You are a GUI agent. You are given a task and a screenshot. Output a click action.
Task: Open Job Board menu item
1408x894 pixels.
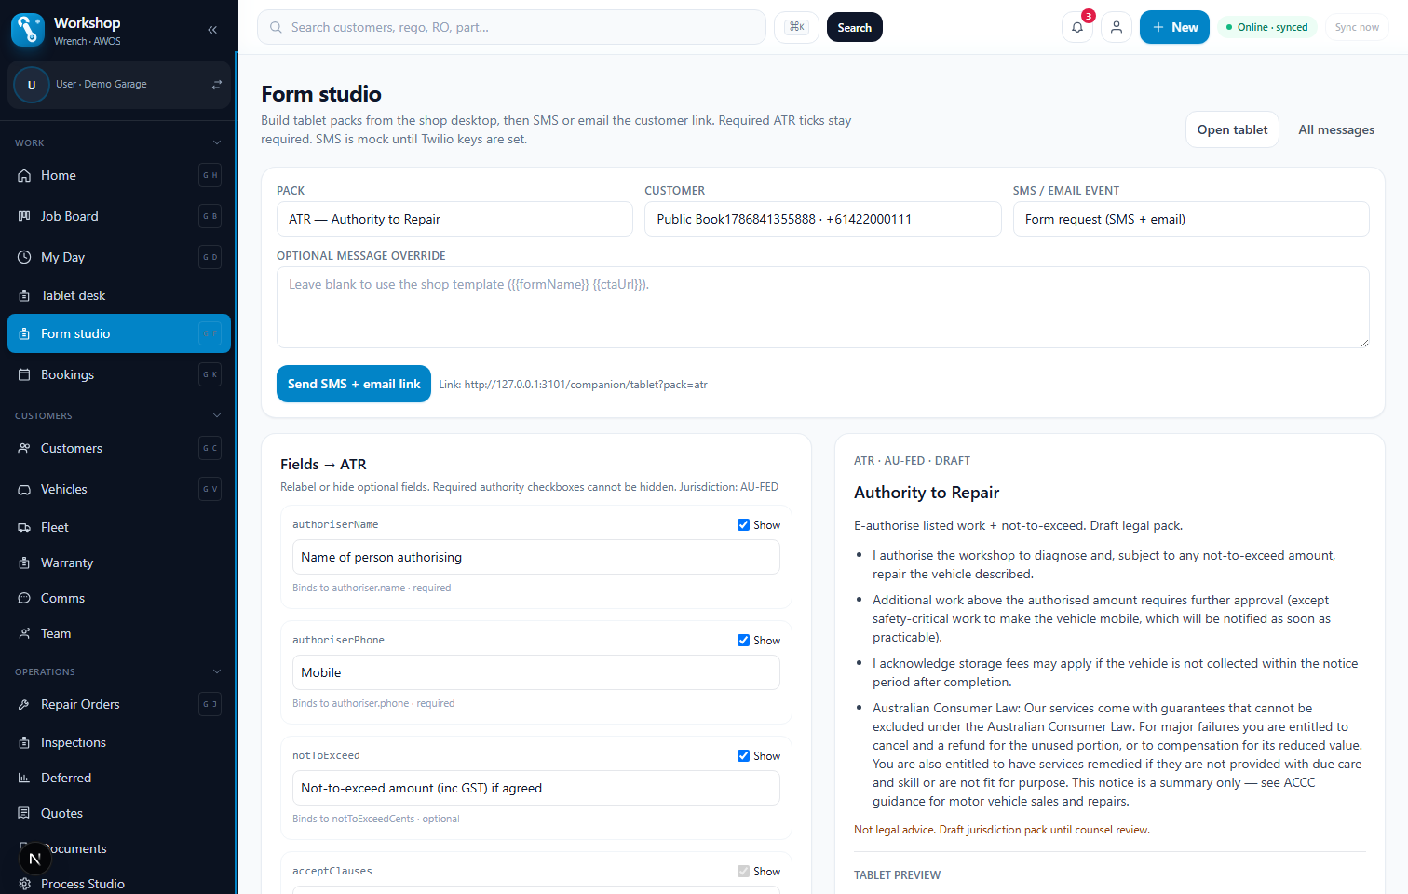(x=119, y=216)
